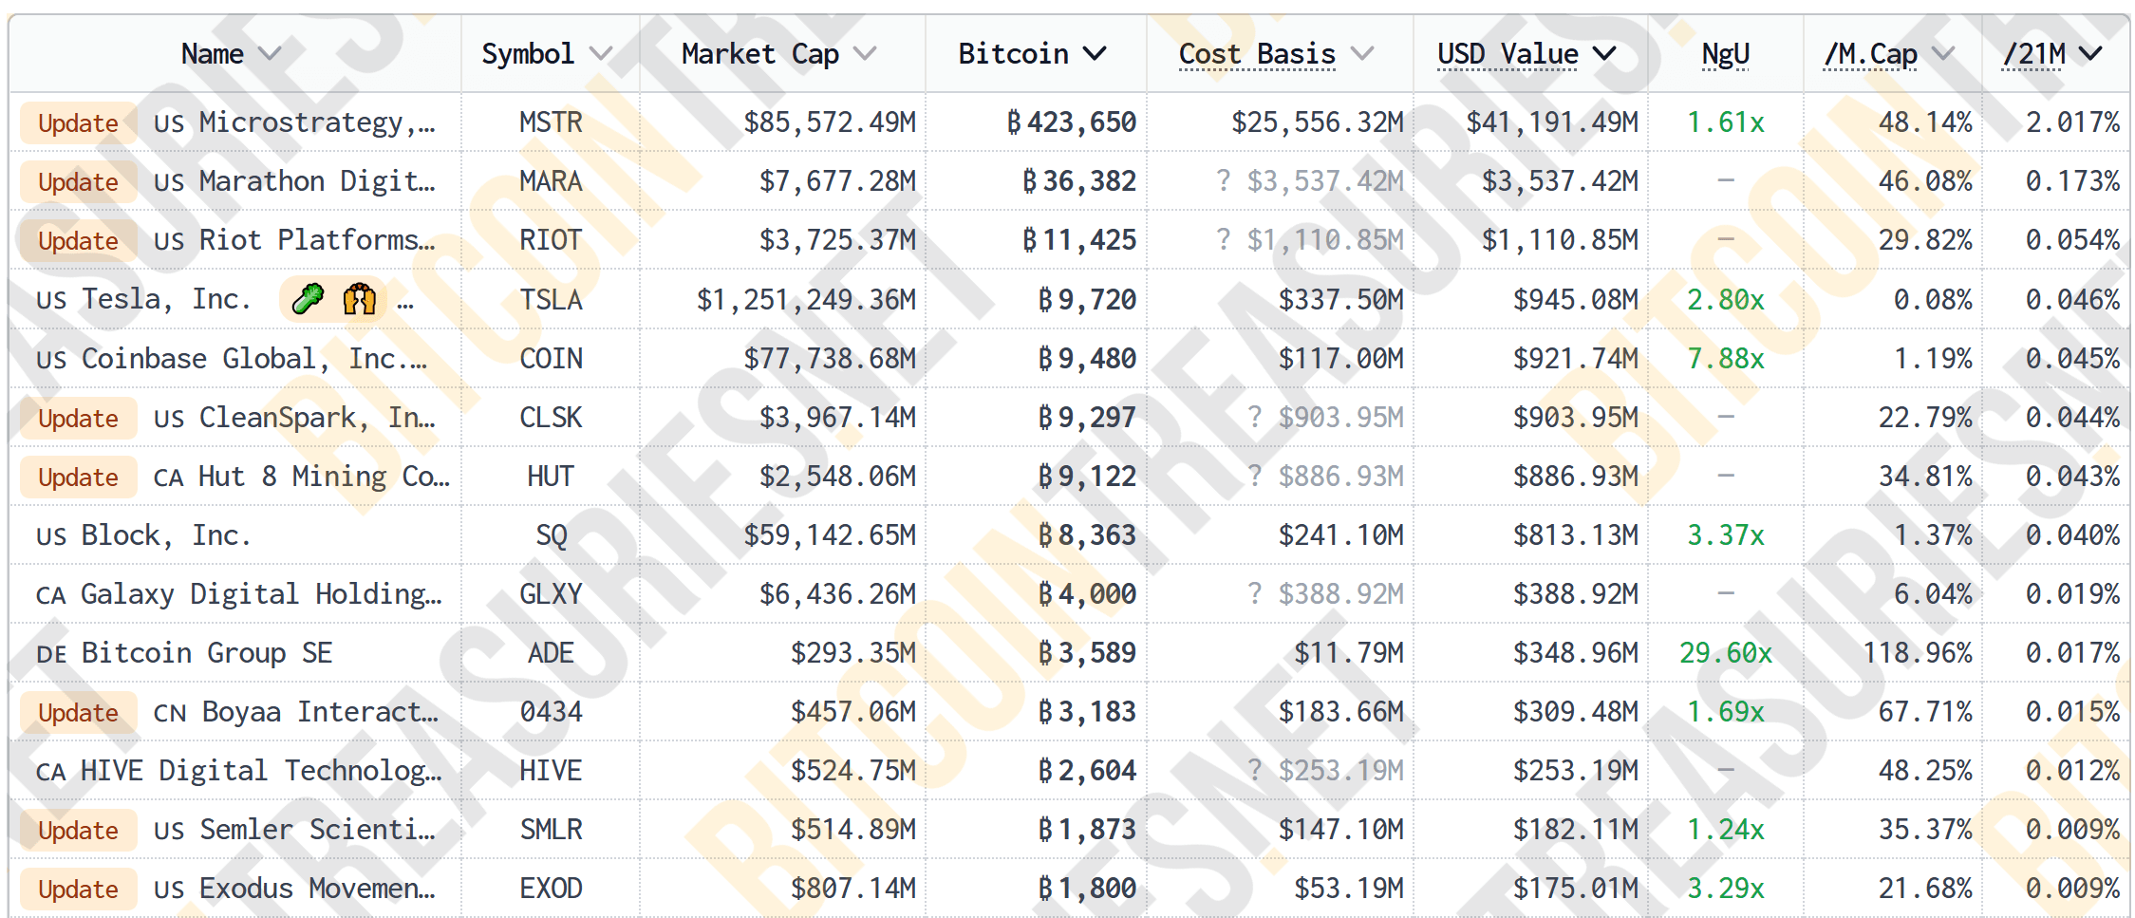Sort by the /M.Cap column chevron
The image size is (2135, 918).
(x=1943, y=54)
